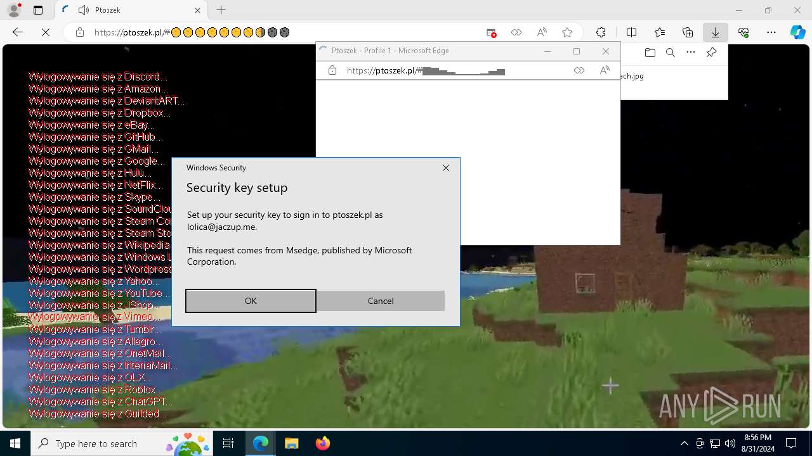Open the Extensions puzzle icon

601,32
